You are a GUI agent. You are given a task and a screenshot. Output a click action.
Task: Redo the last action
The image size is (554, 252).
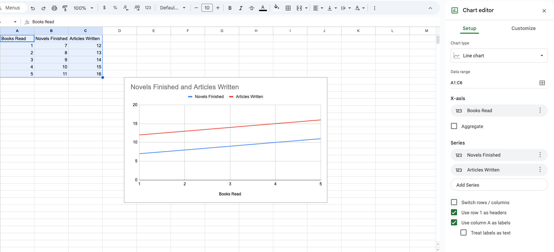coord(43,8)
